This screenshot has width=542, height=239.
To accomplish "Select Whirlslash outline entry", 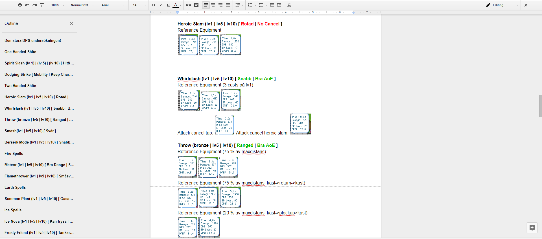I will (39, 108).
